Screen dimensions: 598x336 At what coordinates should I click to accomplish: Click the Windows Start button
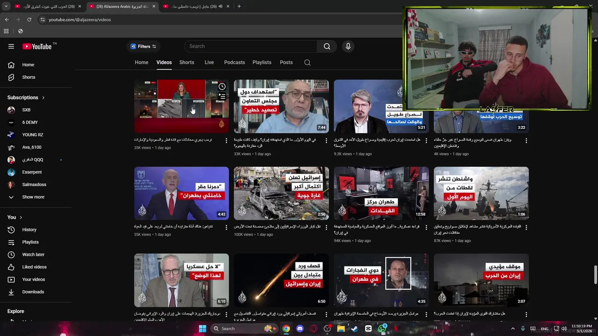pos(202,329)
